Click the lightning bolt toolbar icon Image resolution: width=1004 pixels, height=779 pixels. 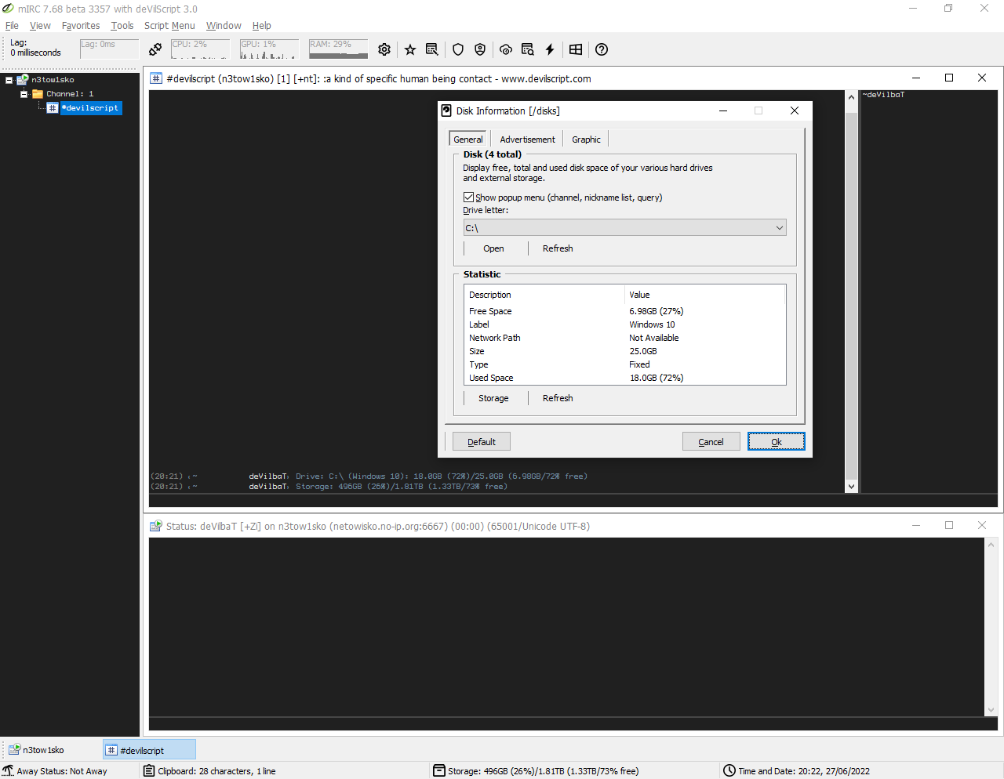click(550, 49)
